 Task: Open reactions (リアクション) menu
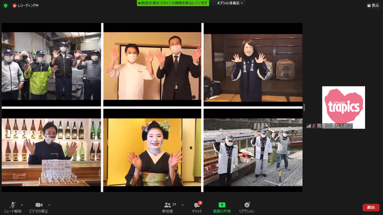(247, 207)
